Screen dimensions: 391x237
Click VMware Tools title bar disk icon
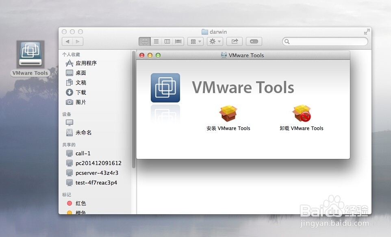(224, 55)
